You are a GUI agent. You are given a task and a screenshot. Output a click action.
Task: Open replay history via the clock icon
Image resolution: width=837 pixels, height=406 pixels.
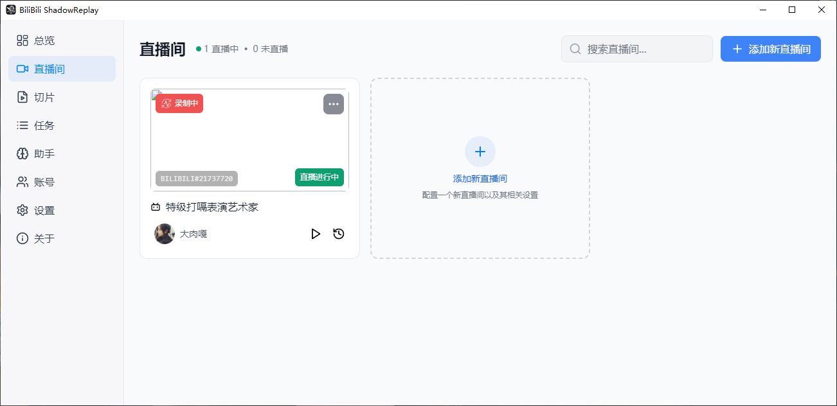click(x=339, y=234)
